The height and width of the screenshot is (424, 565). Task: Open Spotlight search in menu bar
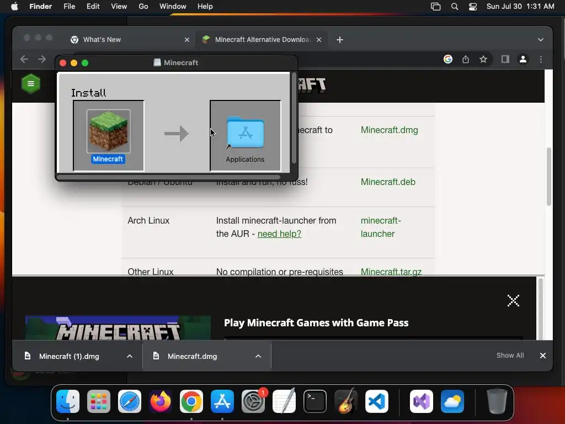pos(455,7)
